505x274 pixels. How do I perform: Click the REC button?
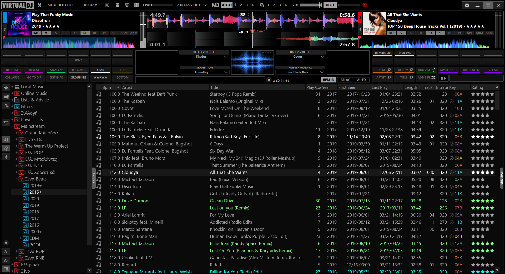[x=330, y=5]
